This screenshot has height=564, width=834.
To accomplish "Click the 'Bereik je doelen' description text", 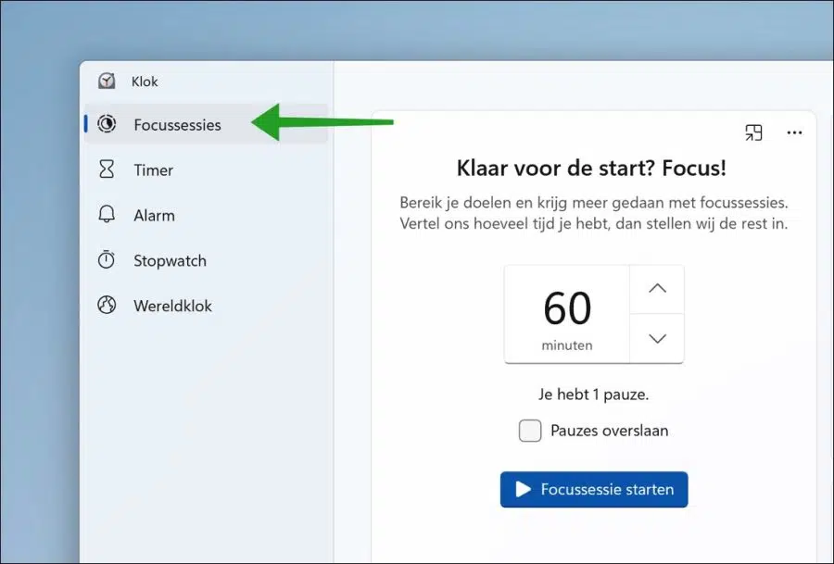I will tap(594, 213).
